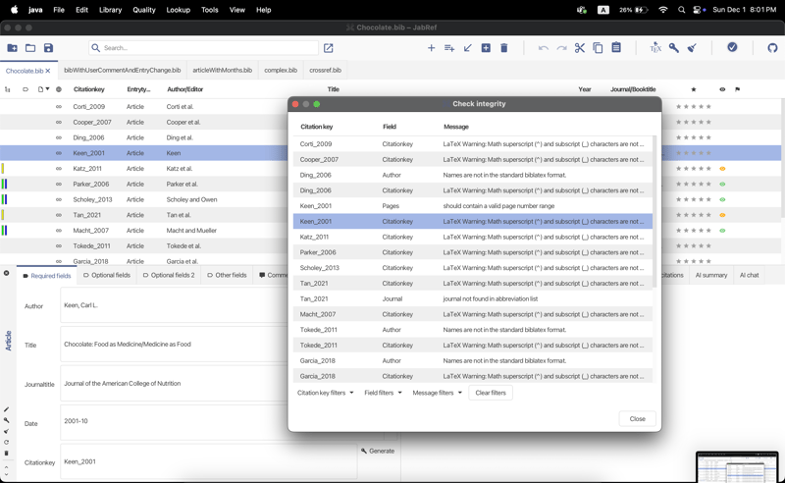The image size is (785, 483).
Task: Open the Field filters dropdown
Action: pyautogui.click(x=383, y=393)
